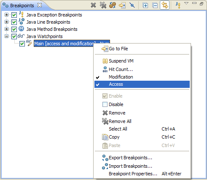This screenshot has height=180, width=207.
Task: Expand Java Line Breakpoints group
Action: [6, 22]
